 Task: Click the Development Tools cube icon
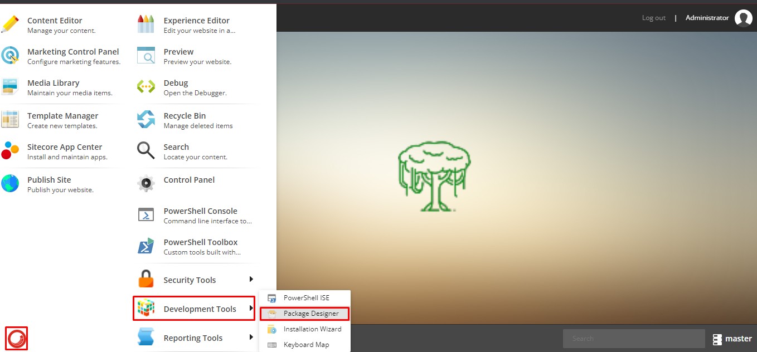pos(146,308)
